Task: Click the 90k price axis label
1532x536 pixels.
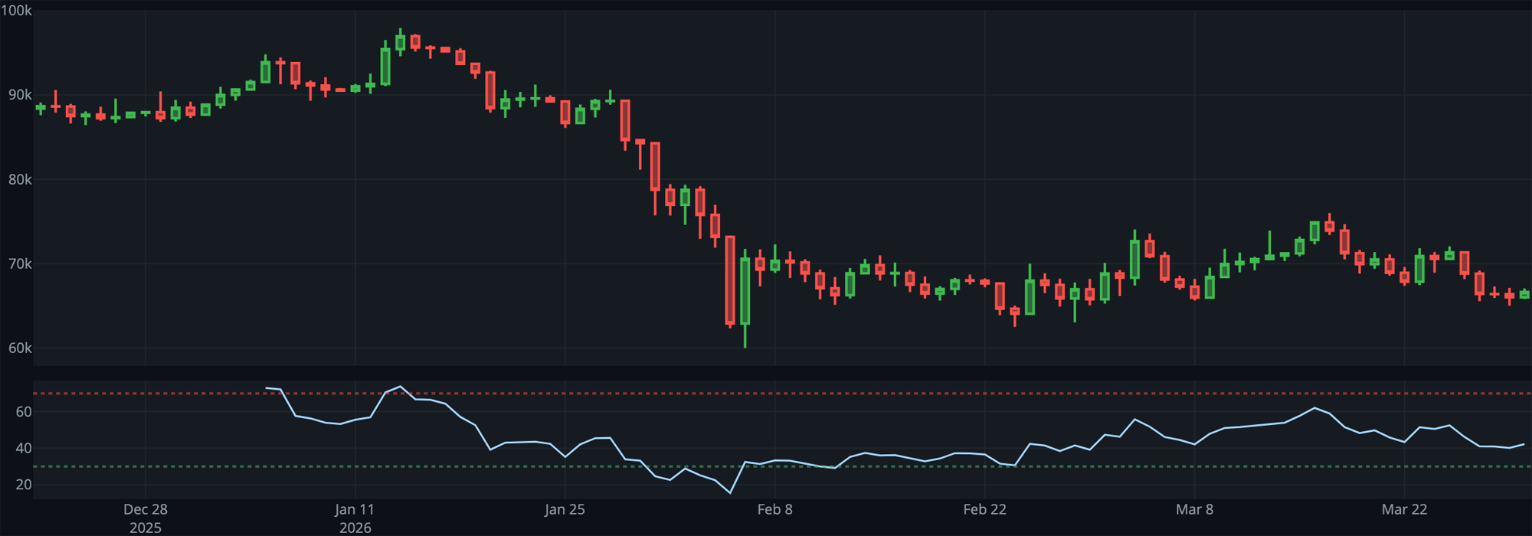Action: click(x=19, y=95)
